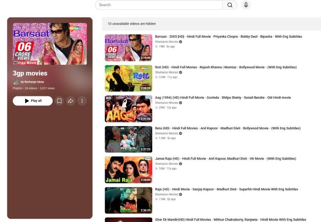The image size is (321, 222).
Task: Click verified badge on Aag video row
Action: tap(181, 103)
